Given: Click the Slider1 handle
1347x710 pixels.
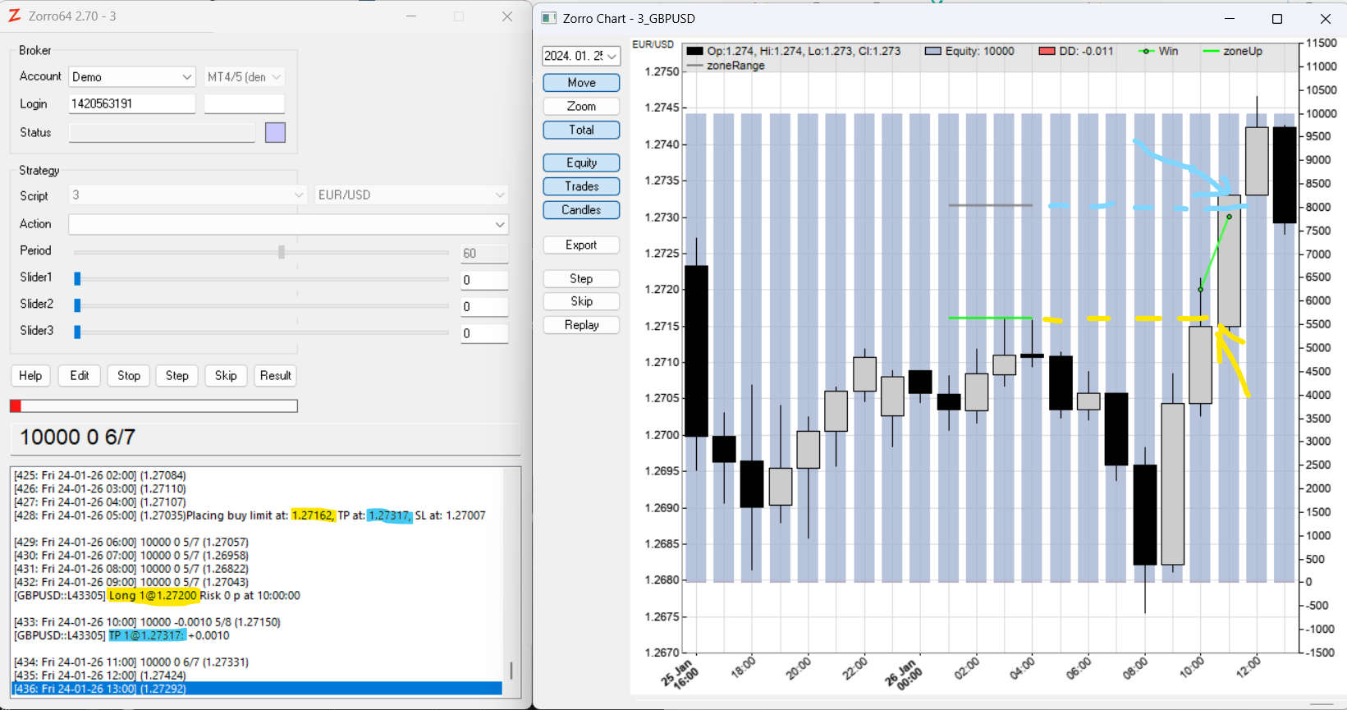Looking at the screenshot, I should pos(77,279).
